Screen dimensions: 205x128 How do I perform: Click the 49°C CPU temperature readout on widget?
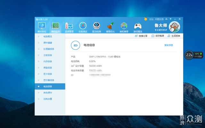click(x=197, y=54)
